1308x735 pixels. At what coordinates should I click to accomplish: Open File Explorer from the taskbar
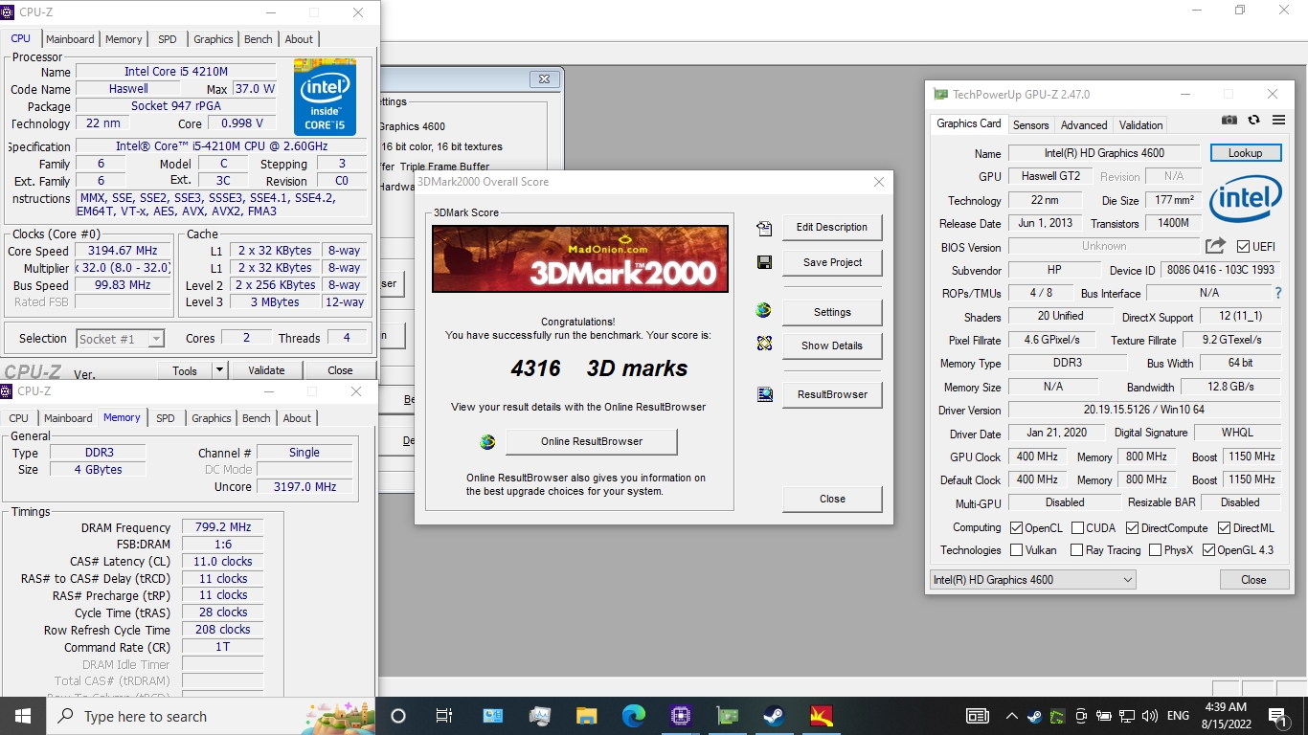(x=587, y=716)
